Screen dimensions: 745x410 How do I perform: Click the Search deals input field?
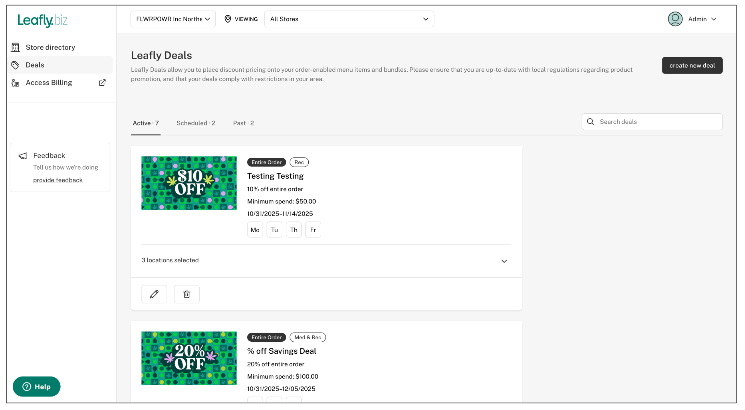click(657, 122)
